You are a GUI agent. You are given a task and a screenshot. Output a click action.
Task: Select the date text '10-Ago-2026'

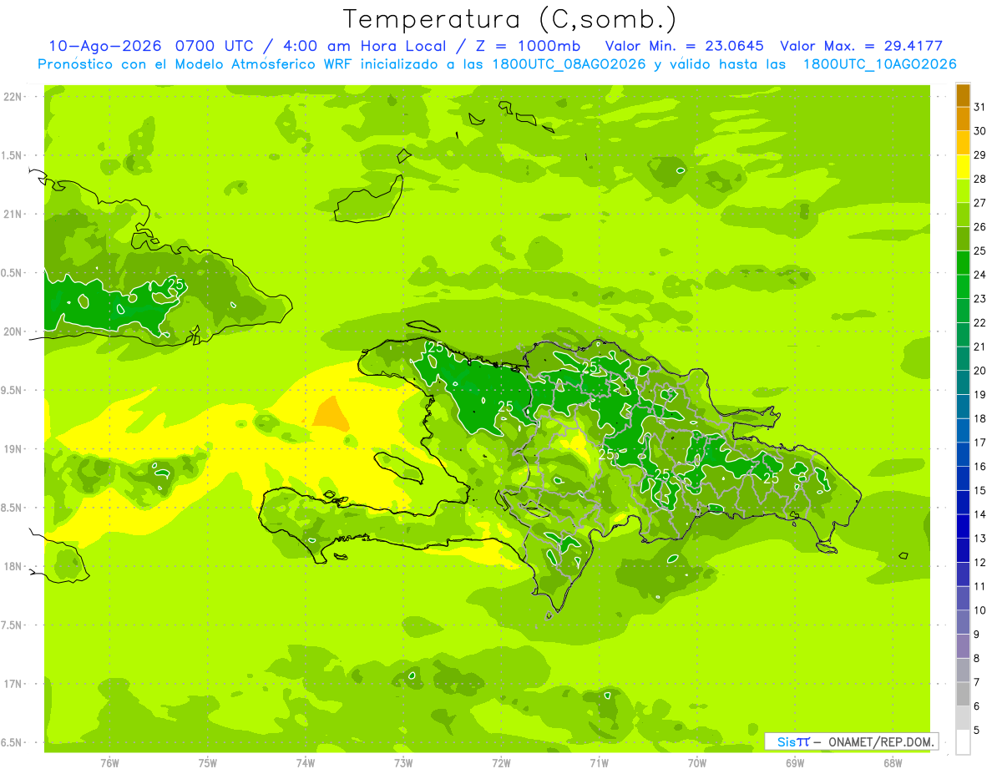click(x=105, y=46)
